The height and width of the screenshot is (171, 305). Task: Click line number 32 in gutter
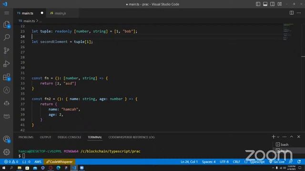(22, 78)
